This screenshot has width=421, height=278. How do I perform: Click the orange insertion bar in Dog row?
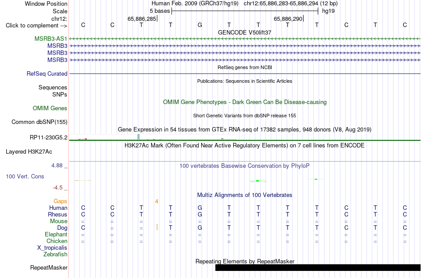click(x=157, y=228)
